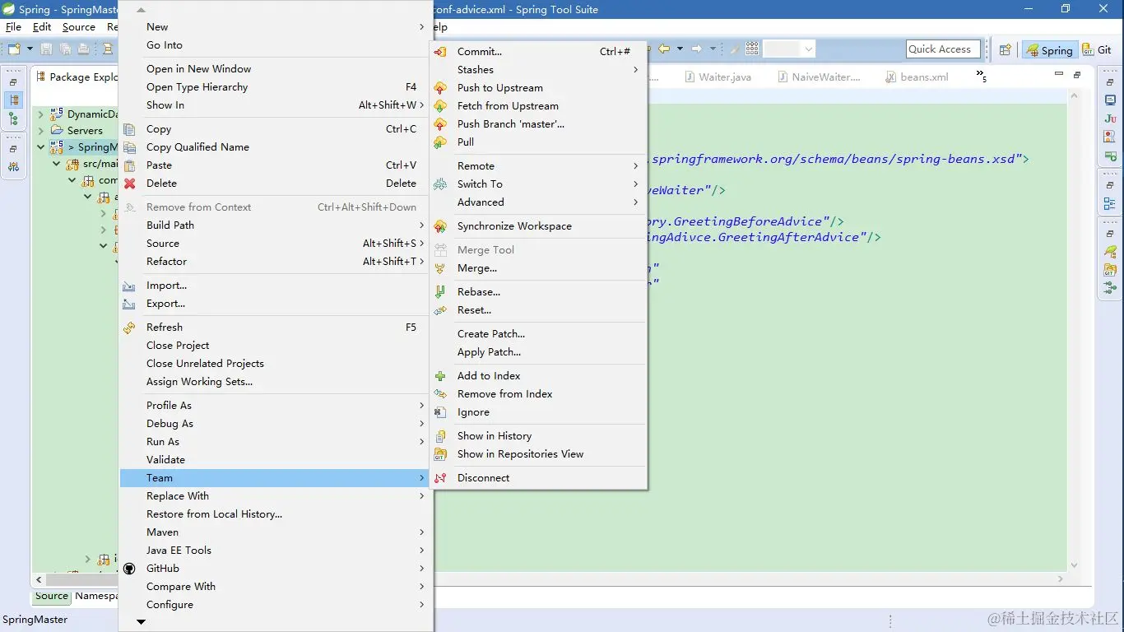Collapse the src/main folder tree node
Image resolution: width=1124 pixels, height=632 pixels.
57,164
